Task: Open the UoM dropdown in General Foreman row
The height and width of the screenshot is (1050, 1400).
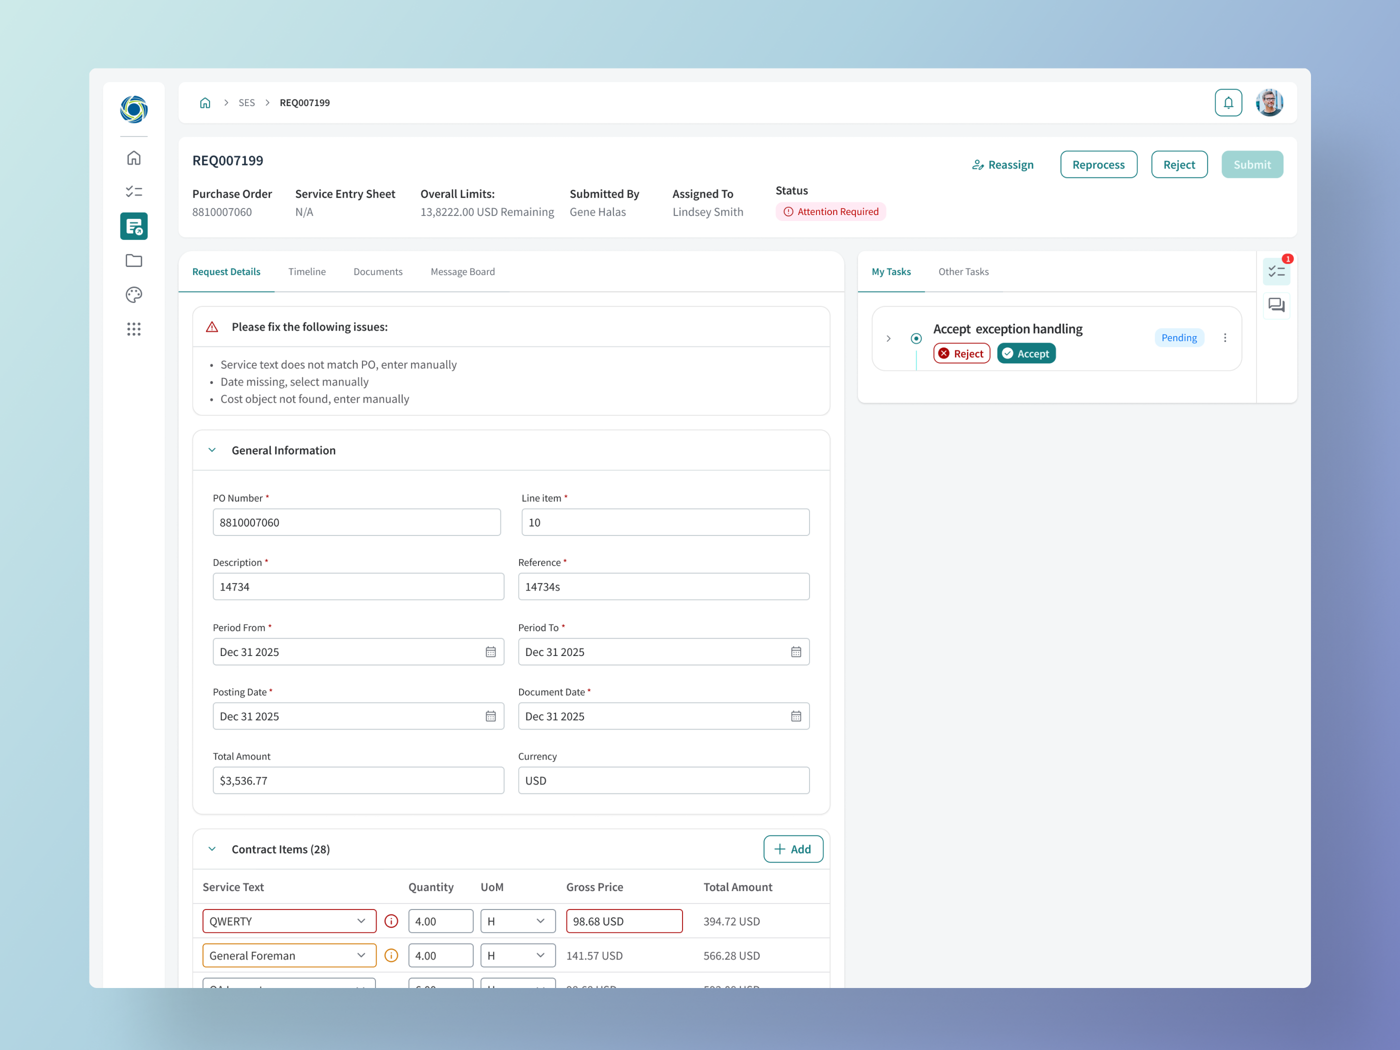Action: 517,955
